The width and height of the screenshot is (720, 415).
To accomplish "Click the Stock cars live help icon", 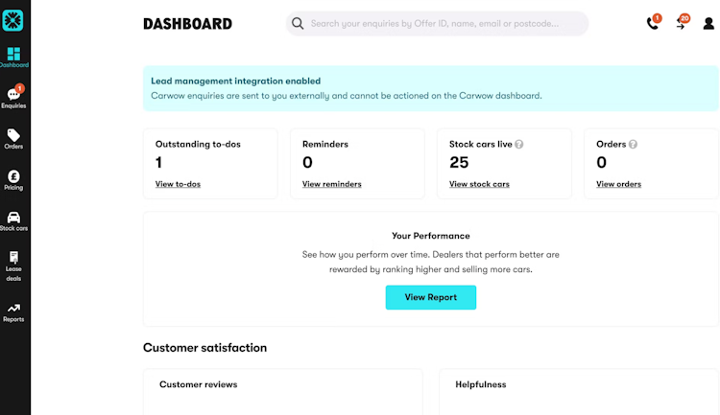I will pos(519,145).
